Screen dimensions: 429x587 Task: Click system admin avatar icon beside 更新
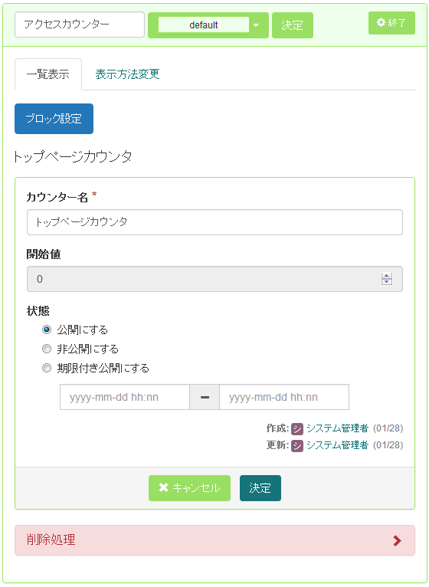(x=297, y=445)
